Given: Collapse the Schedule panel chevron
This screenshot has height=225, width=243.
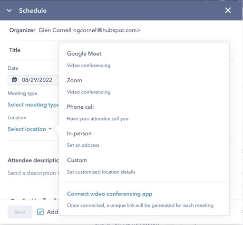Looking at the screenshot, I should 10,10.
